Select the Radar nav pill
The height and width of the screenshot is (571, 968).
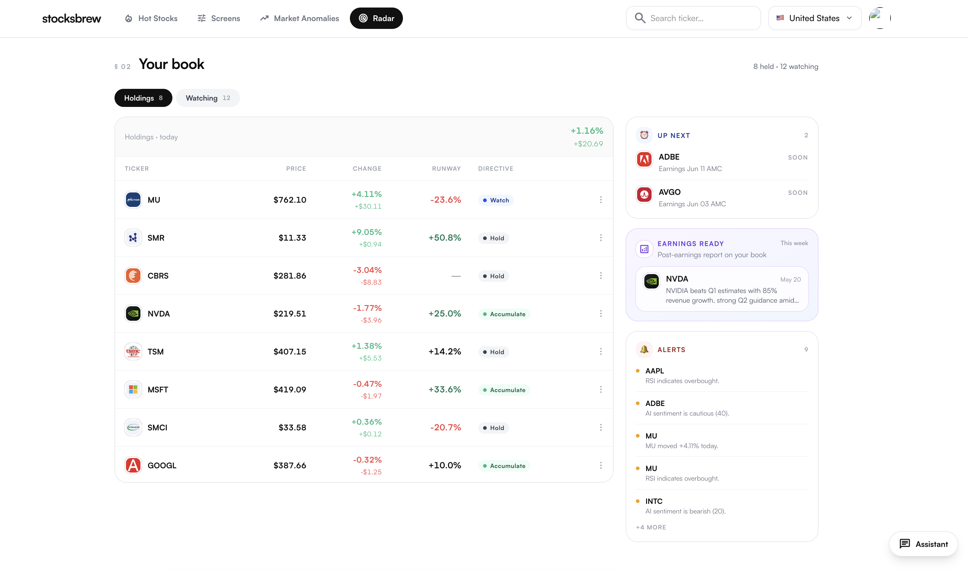pos(376,18)
